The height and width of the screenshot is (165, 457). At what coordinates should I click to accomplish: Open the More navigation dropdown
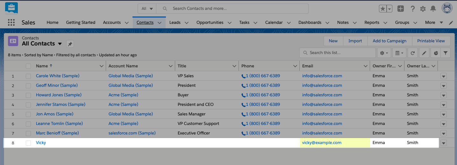point(434,23)
